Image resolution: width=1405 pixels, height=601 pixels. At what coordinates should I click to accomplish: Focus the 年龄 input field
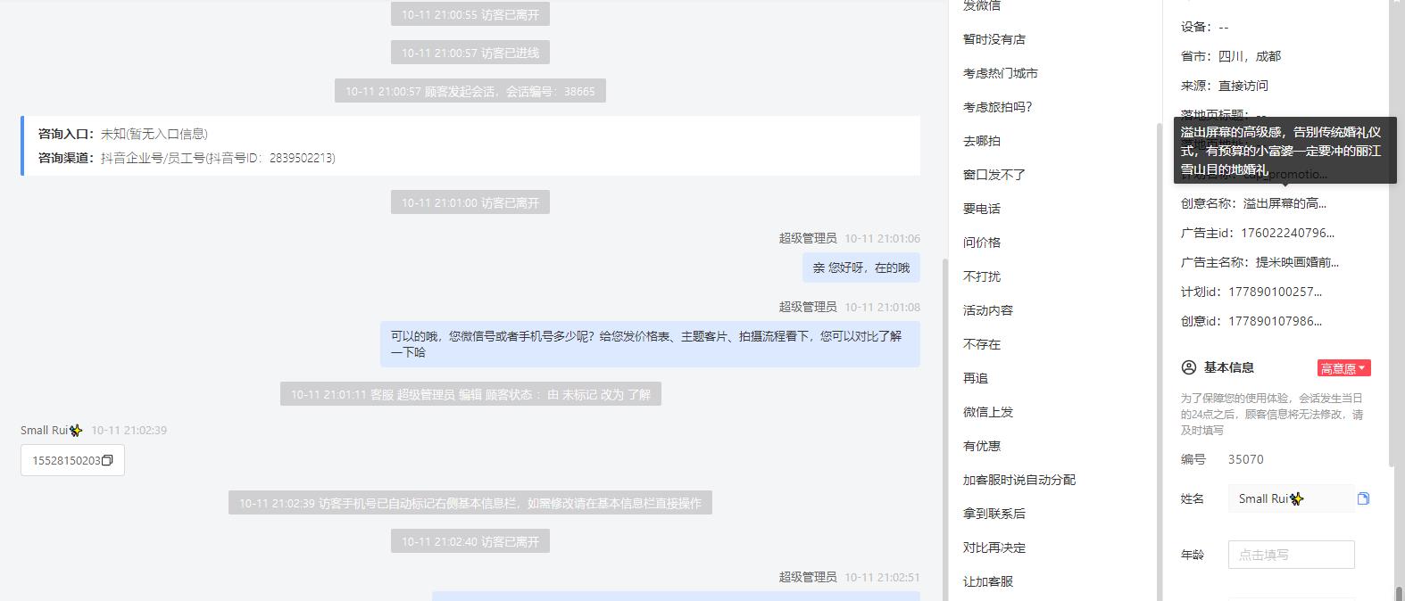pyautogui.click(x=1291, y=555)
